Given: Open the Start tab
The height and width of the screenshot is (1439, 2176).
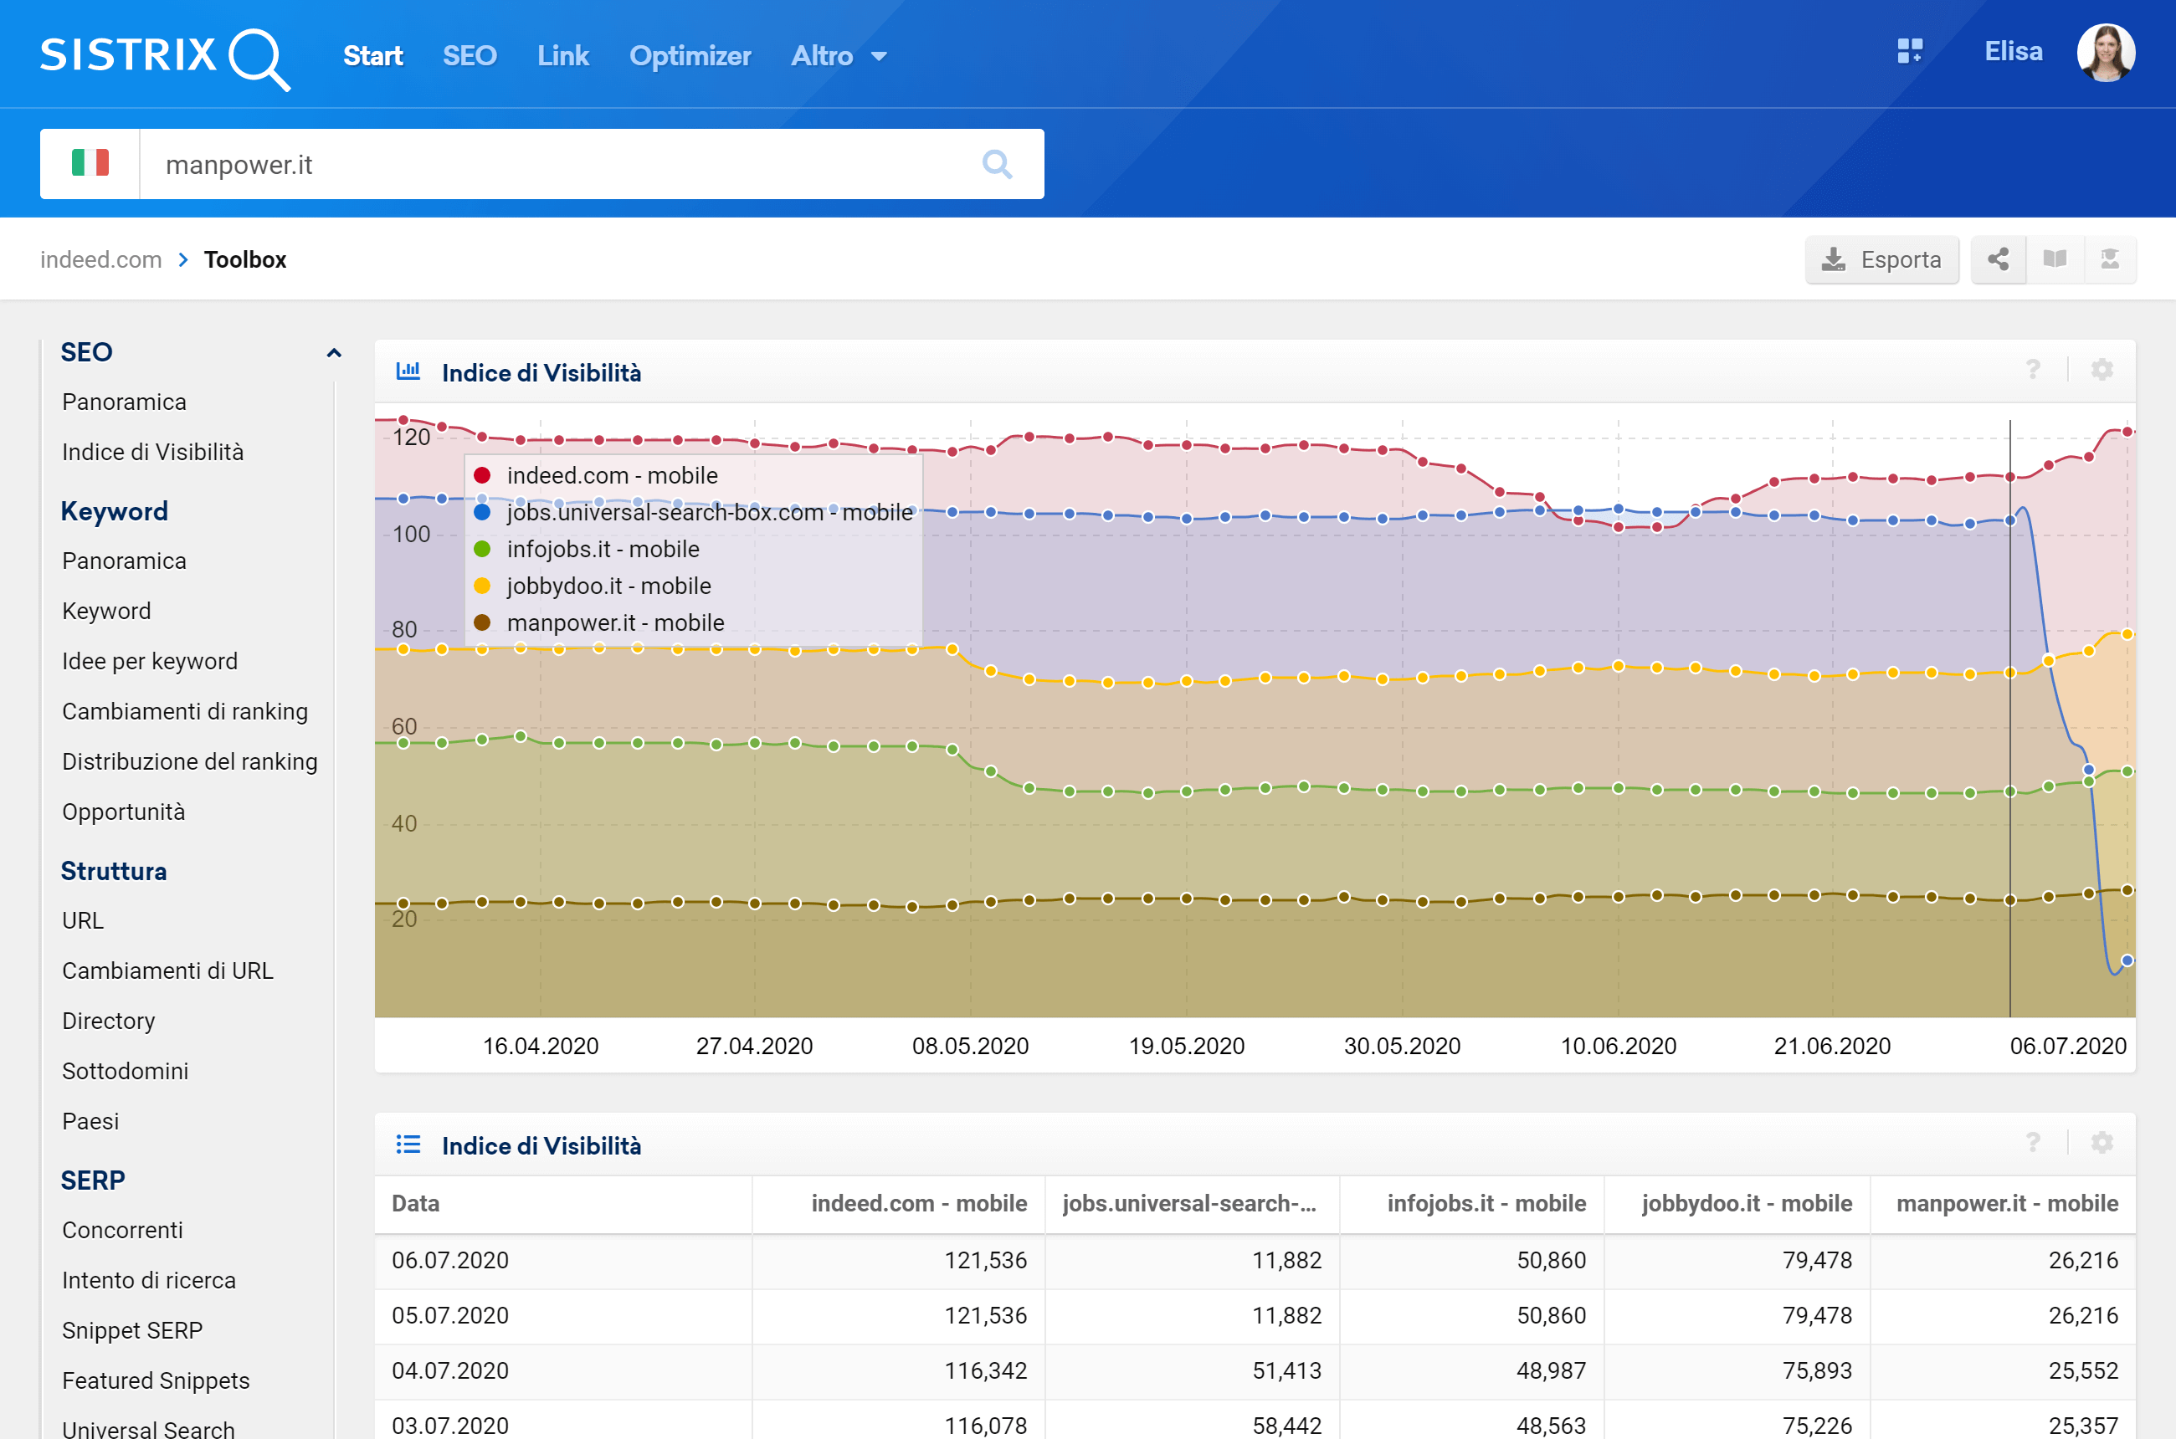Looking at the screenshot, I should pos(372,56).
